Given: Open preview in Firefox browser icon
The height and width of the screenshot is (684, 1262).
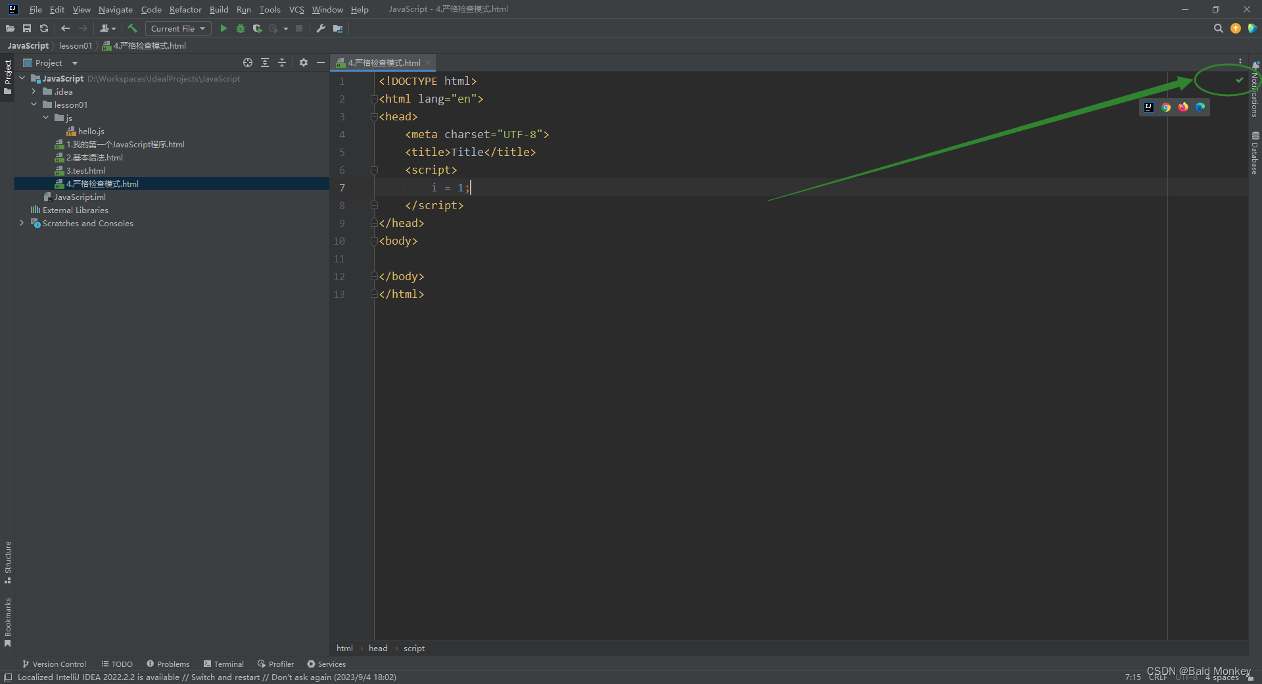Looking at the screenshot, I should 1183,107.
